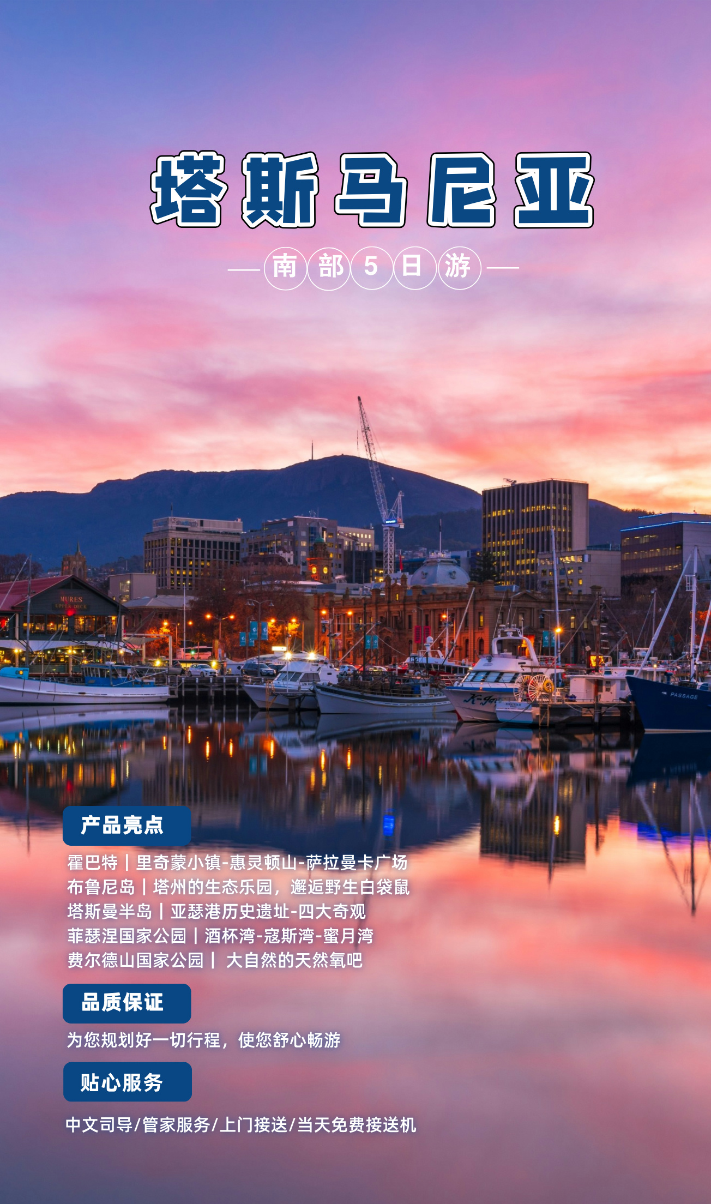711x1204 pixels.
Task: Click the text 为您规划好一切行程，使您舒心畅游
Action: (x=203, y=1040)
